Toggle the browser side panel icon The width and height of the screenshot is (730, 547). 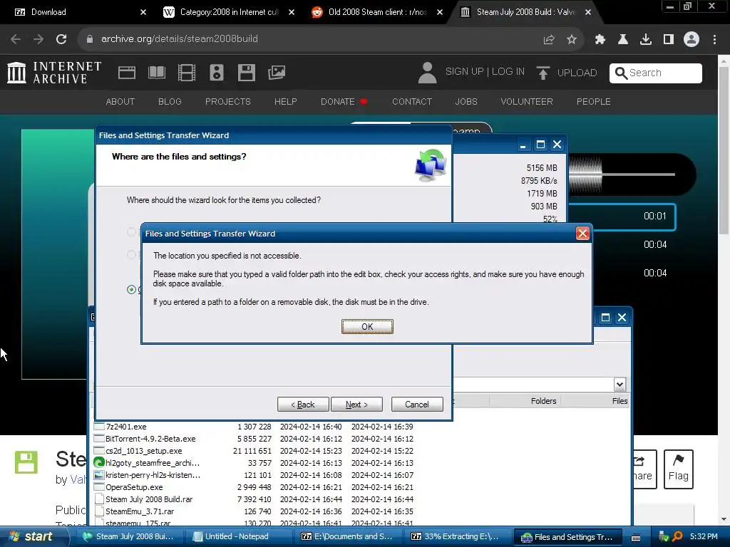pyautogui.click(x=669, y=40)
